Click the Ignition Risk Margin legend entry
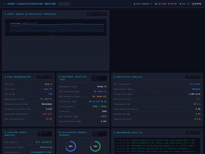 click(x=30, y=23)
